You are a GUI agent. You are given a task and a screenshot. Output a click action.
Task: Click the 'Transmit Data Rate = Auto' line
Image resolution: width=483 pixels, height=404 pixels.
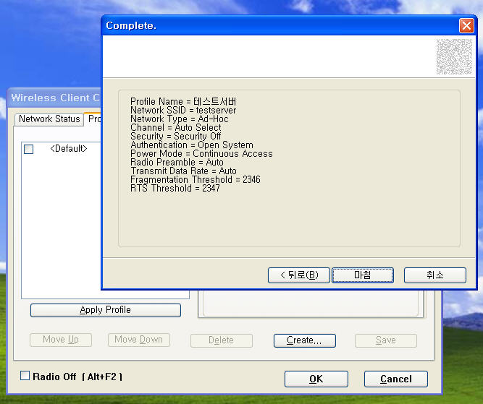[184, 171]
